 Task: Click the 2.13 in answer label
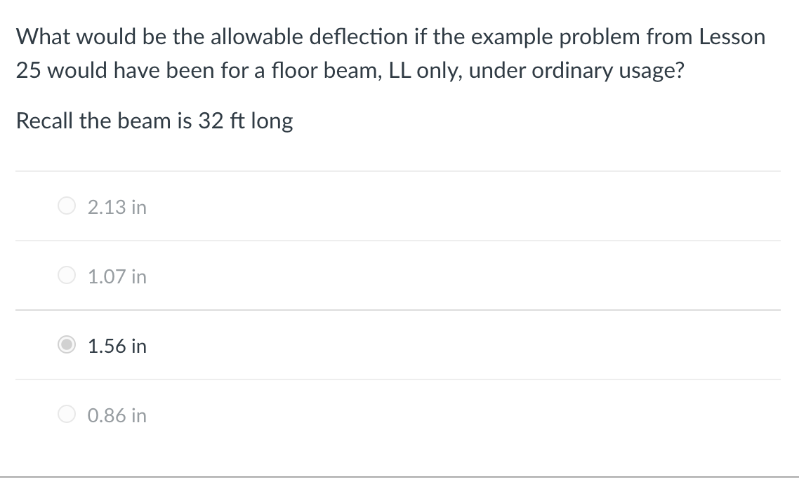[x=116, y=207]
